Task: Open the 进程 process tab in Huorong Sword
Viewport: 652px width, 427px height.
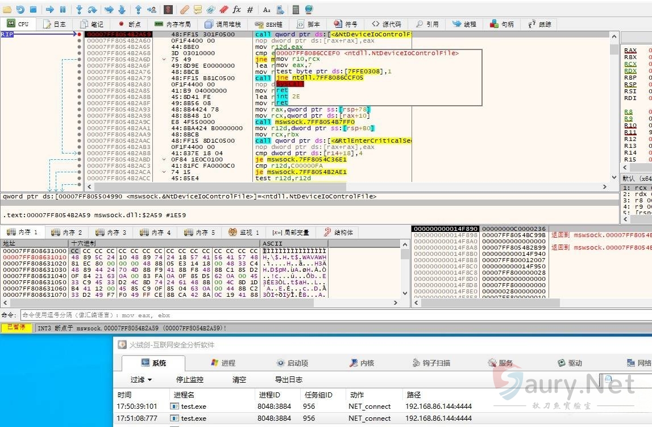Action: [x=222, y=363]
